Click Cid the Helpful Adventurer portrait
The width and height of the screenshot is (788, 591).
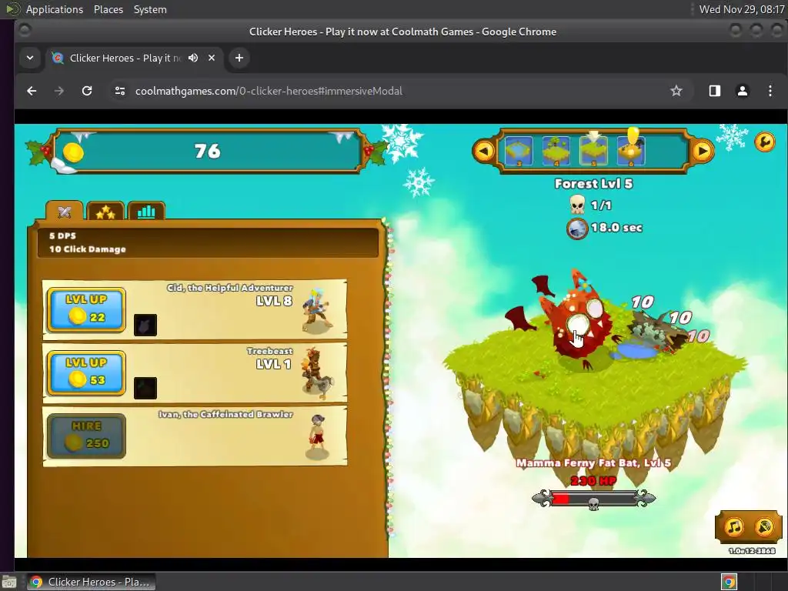click(317, 310)
